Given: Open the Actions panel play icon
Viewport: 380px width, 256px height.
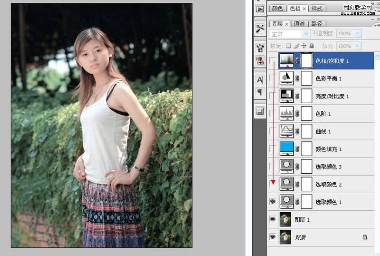Looking at the screenshot, I should point(260,10).
